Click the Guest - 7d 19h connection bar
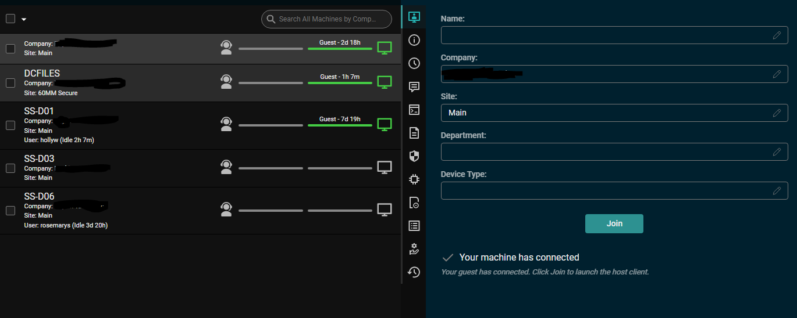The height and width of the screenshot is (318, 797). click(x=340, y=124)
